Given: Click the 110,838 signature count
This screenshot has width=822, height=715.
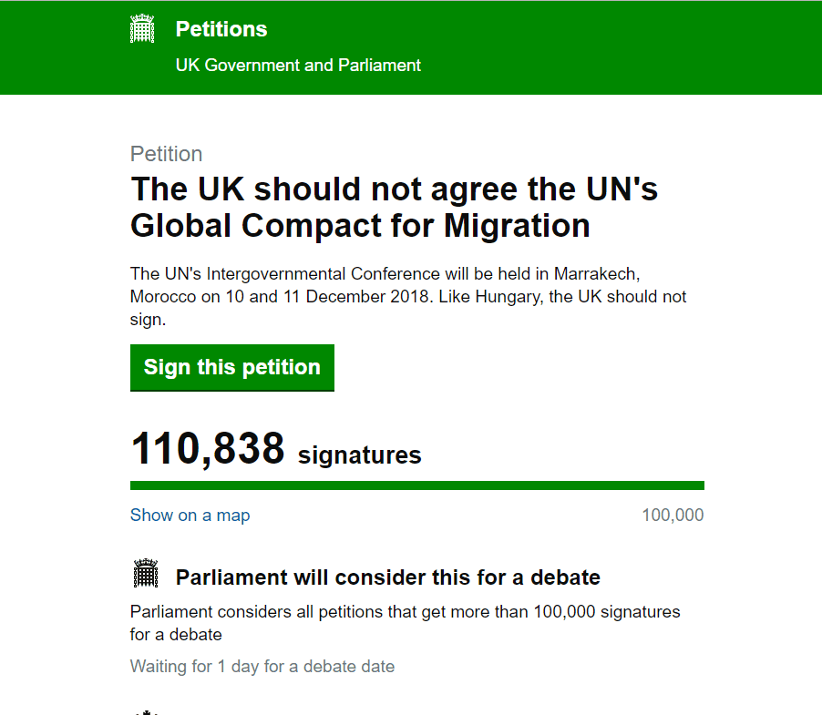Looking at the screenshot, I should pos(208,449).
